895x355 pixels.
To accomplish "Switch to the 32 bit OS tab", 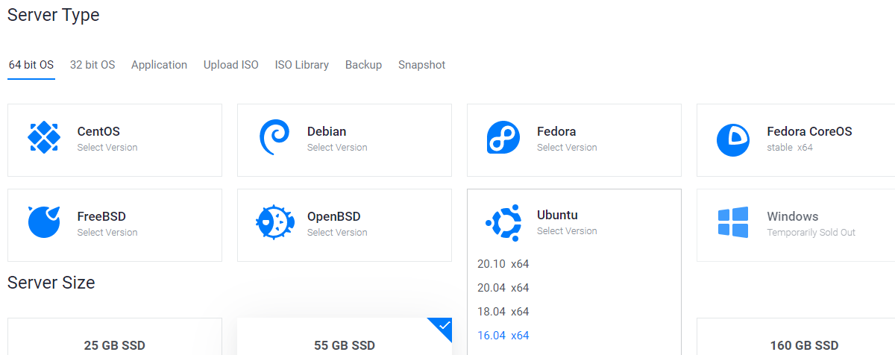I will coord(92,65).
